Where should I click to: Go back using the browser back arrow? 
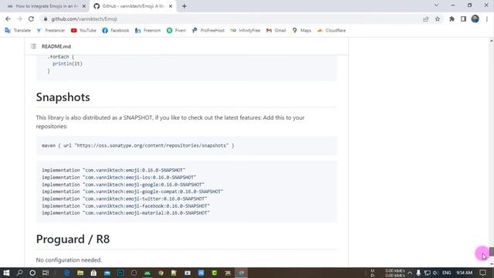click(x=8, y=19)
